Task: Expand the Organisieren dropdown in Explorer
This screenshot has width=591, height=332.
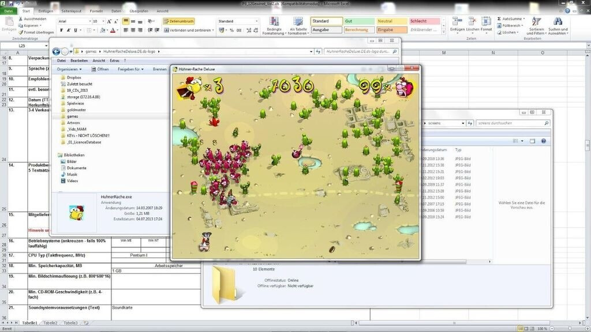Action: pyautogui.click(x=69, y=69)
